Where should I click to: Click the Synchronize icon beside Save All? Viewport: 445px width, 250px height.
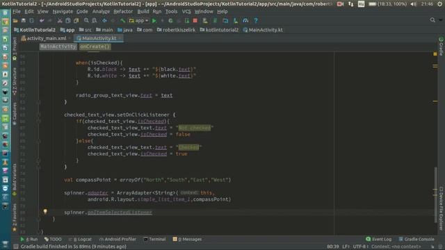tap(31, 20)
